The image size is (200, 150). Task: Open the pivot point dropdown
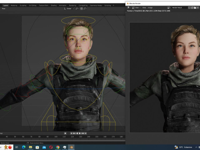[77, 9]
